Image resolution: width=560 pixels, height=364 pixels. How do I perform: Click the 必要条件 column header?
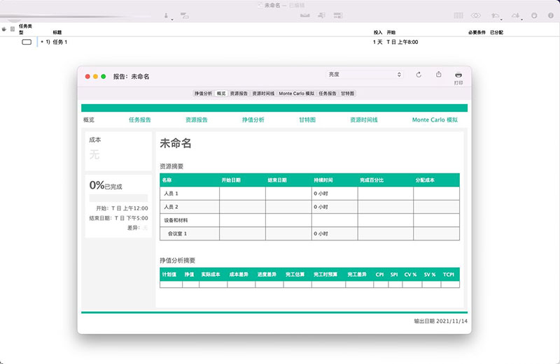point(477,32)
